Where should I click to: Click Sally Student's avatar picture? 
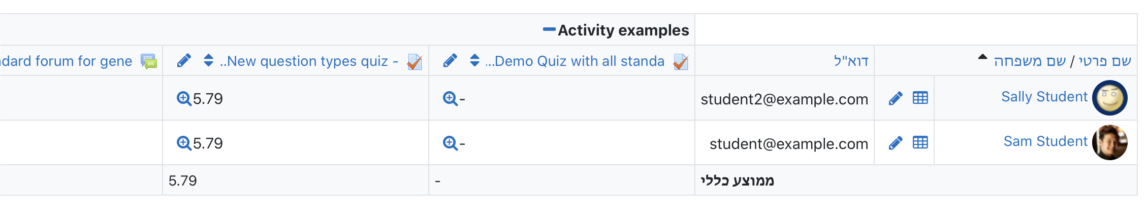1110,98
